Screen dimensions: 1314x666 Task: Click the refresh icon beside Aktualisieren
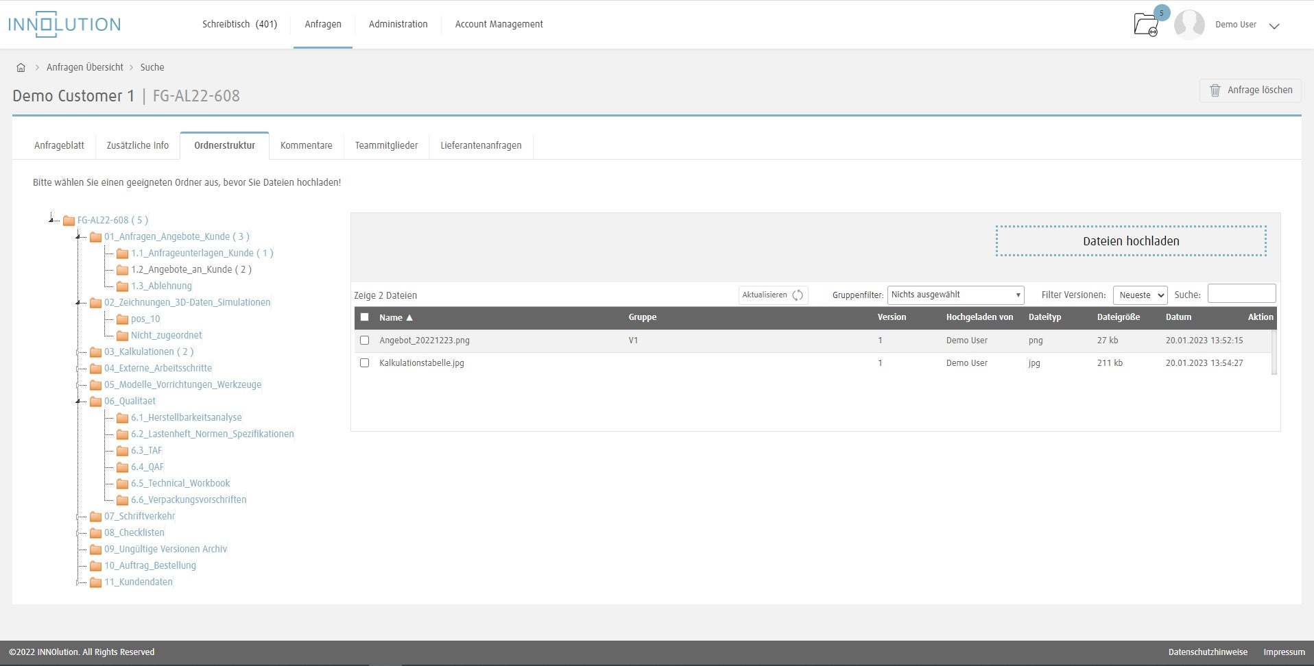pos(798,295)
